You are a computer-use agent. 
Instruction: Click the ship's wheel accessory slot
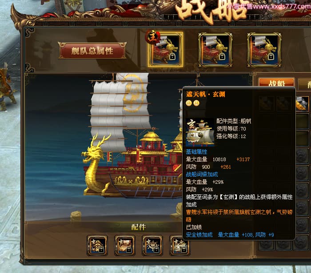(x=152, y=245)
